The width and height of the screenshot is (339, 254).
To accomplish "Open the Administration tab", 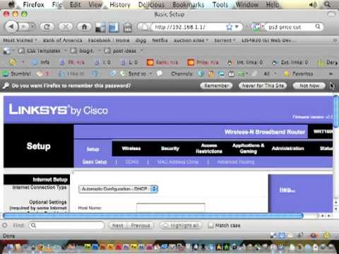I will point(287,148).
